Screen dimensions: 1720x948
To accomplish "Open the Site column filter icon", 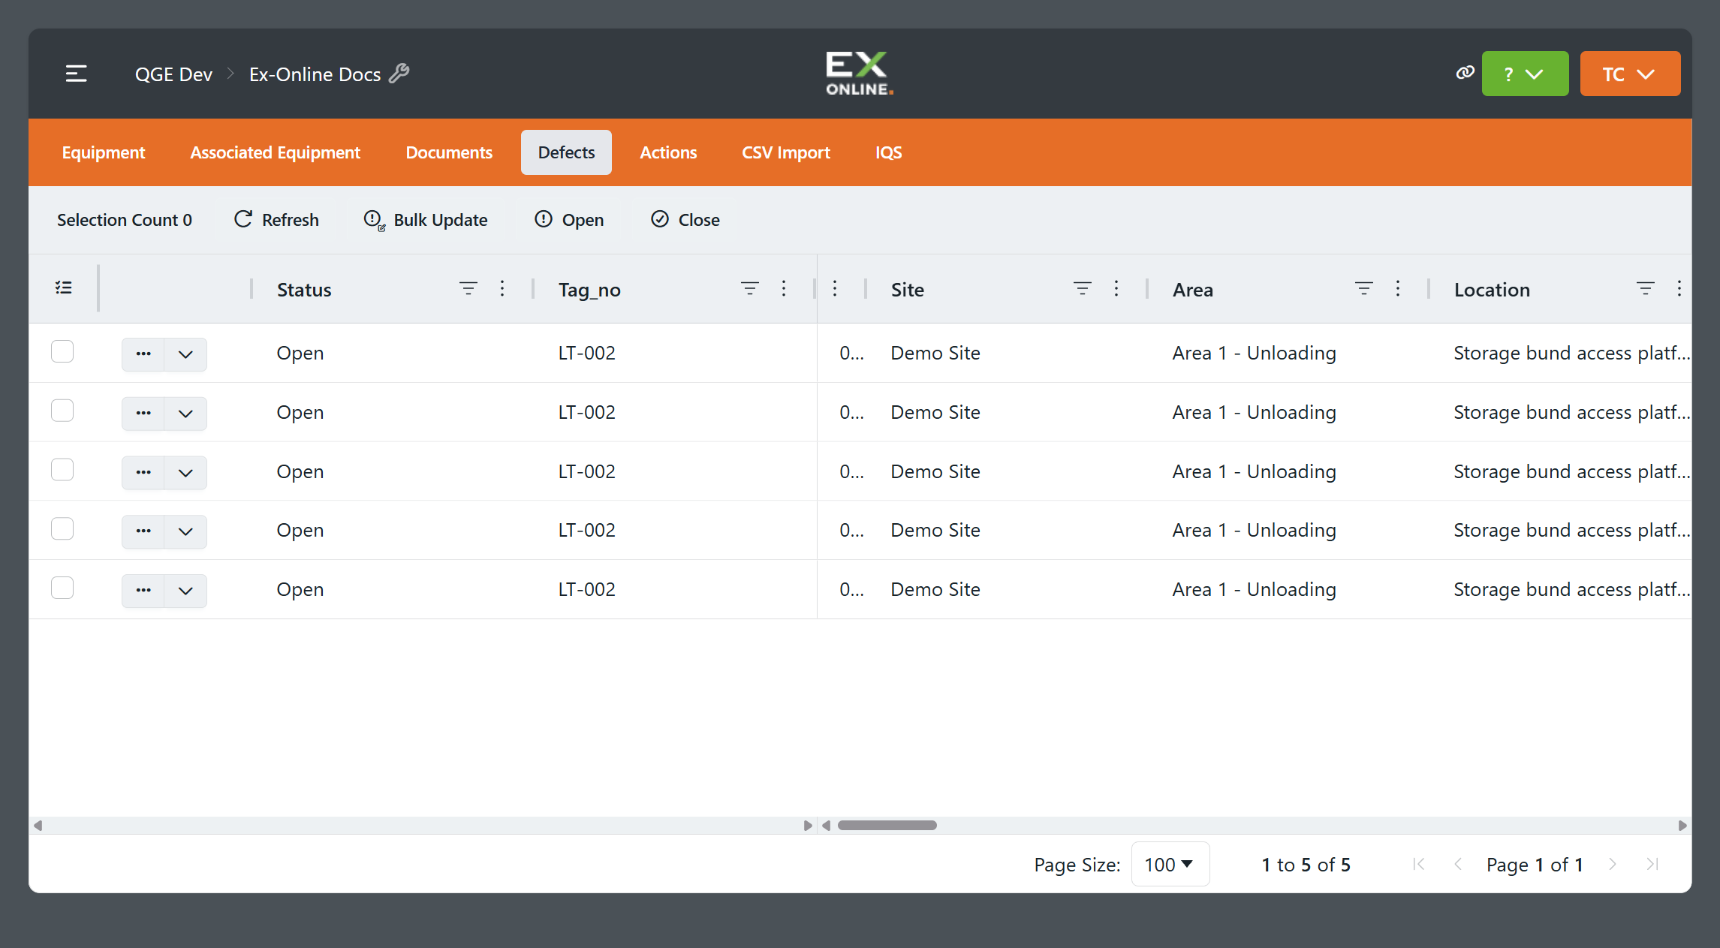I will 1082,288.
